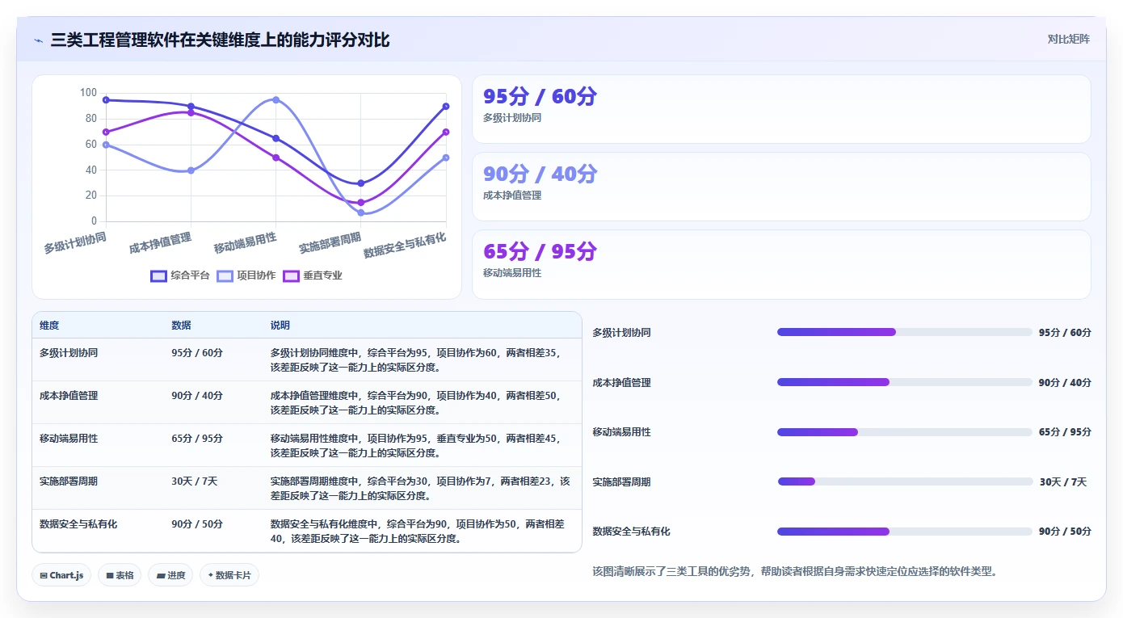Viewport: 1123px width, 618px height.
Task: Click the 综合平台 point at 多级计划协同
Action: point(106,100)
